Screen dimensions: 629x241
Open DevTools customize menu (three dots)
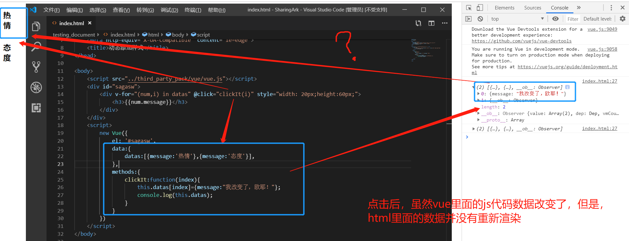pyautogui.click(x=611, y=8)
